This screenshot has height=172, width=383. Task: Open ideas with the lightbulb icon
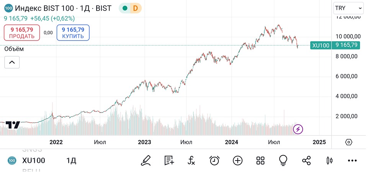point(283,161)
